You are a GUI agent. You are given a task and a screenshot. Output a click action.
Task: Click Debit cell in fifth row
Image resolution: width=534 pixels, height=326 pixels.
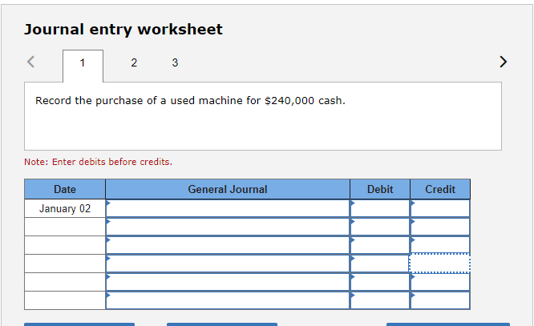pos(380,282)
